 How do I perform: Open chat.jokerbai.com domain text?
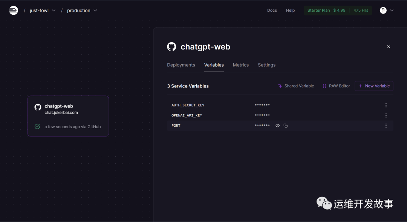pyautogui.click(x=61, y=113)
